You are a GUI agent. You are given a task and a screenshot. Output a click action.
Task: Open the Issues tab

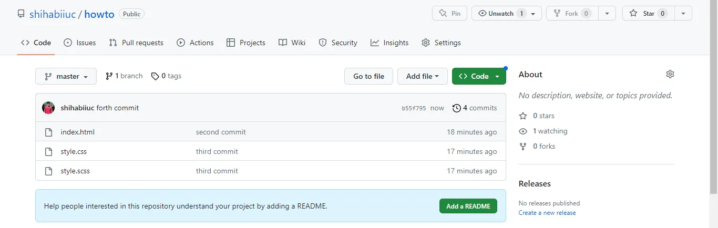point(79,43)
